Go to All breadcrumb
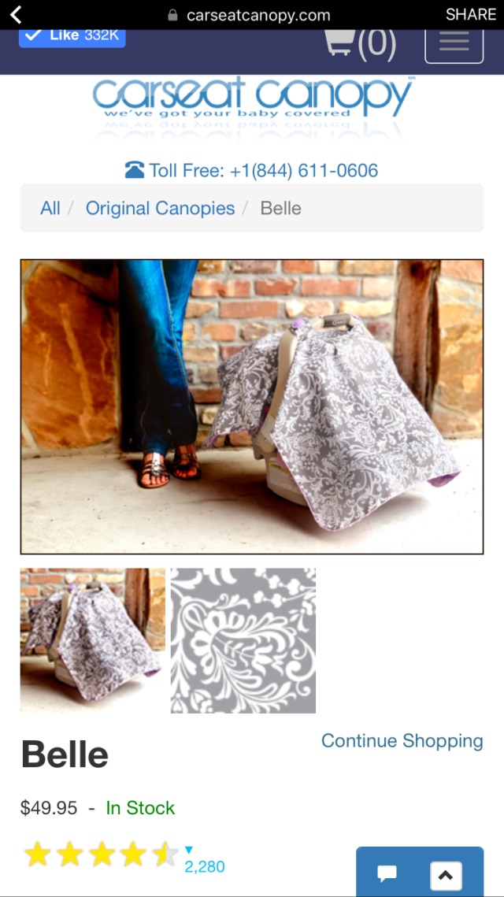Screen dimensions: 504x897 pos(50,208)
